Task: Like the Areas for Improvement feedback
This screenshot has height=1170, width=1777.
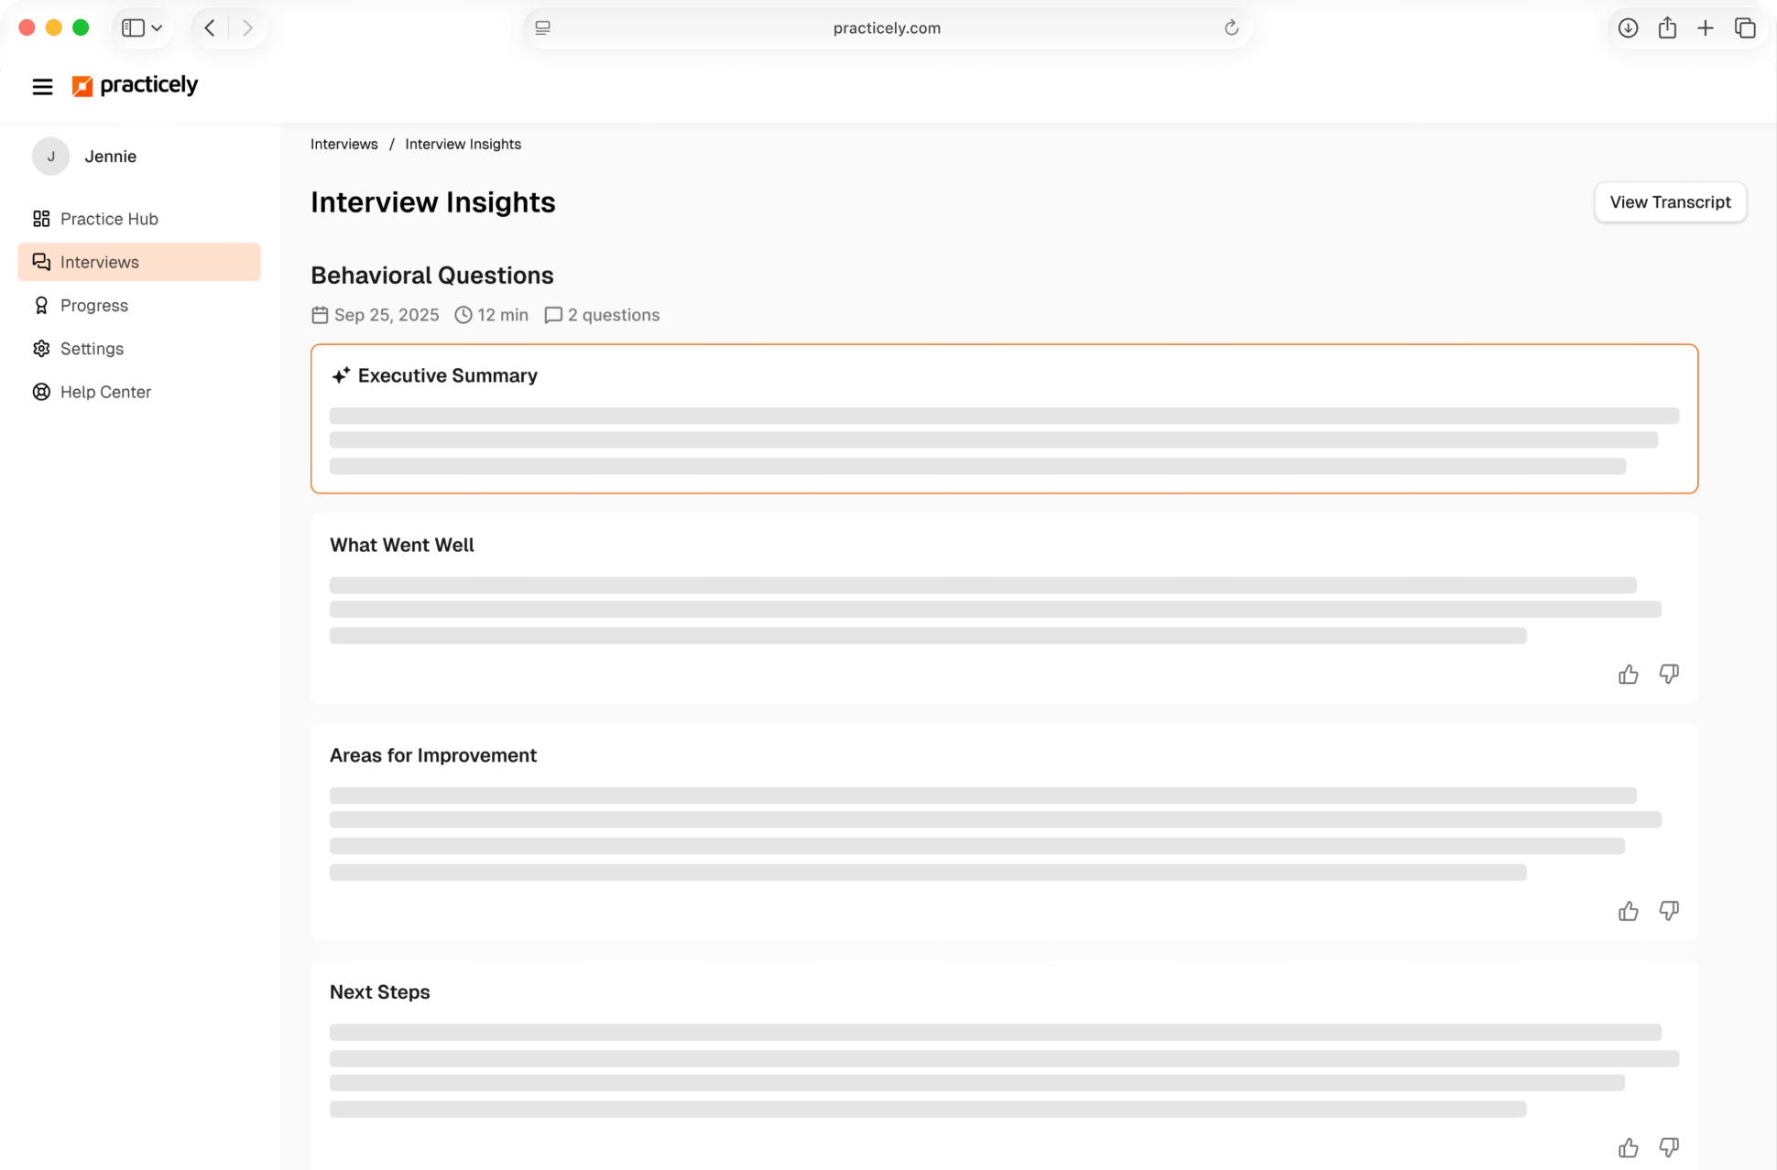Action: click(1628, 911)
